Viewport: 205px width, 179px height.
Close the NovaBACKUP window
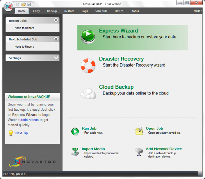point(197,3)
